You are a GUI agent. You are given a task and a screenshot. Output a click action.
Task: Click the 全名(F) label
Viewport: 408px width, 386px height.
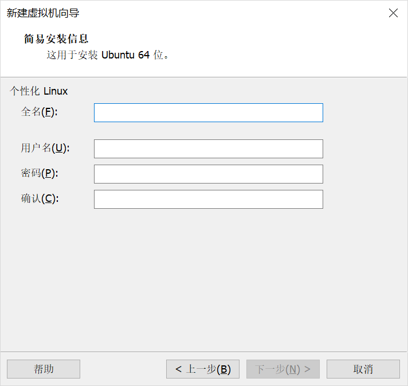pyautogui.click(x=40, y=112)
